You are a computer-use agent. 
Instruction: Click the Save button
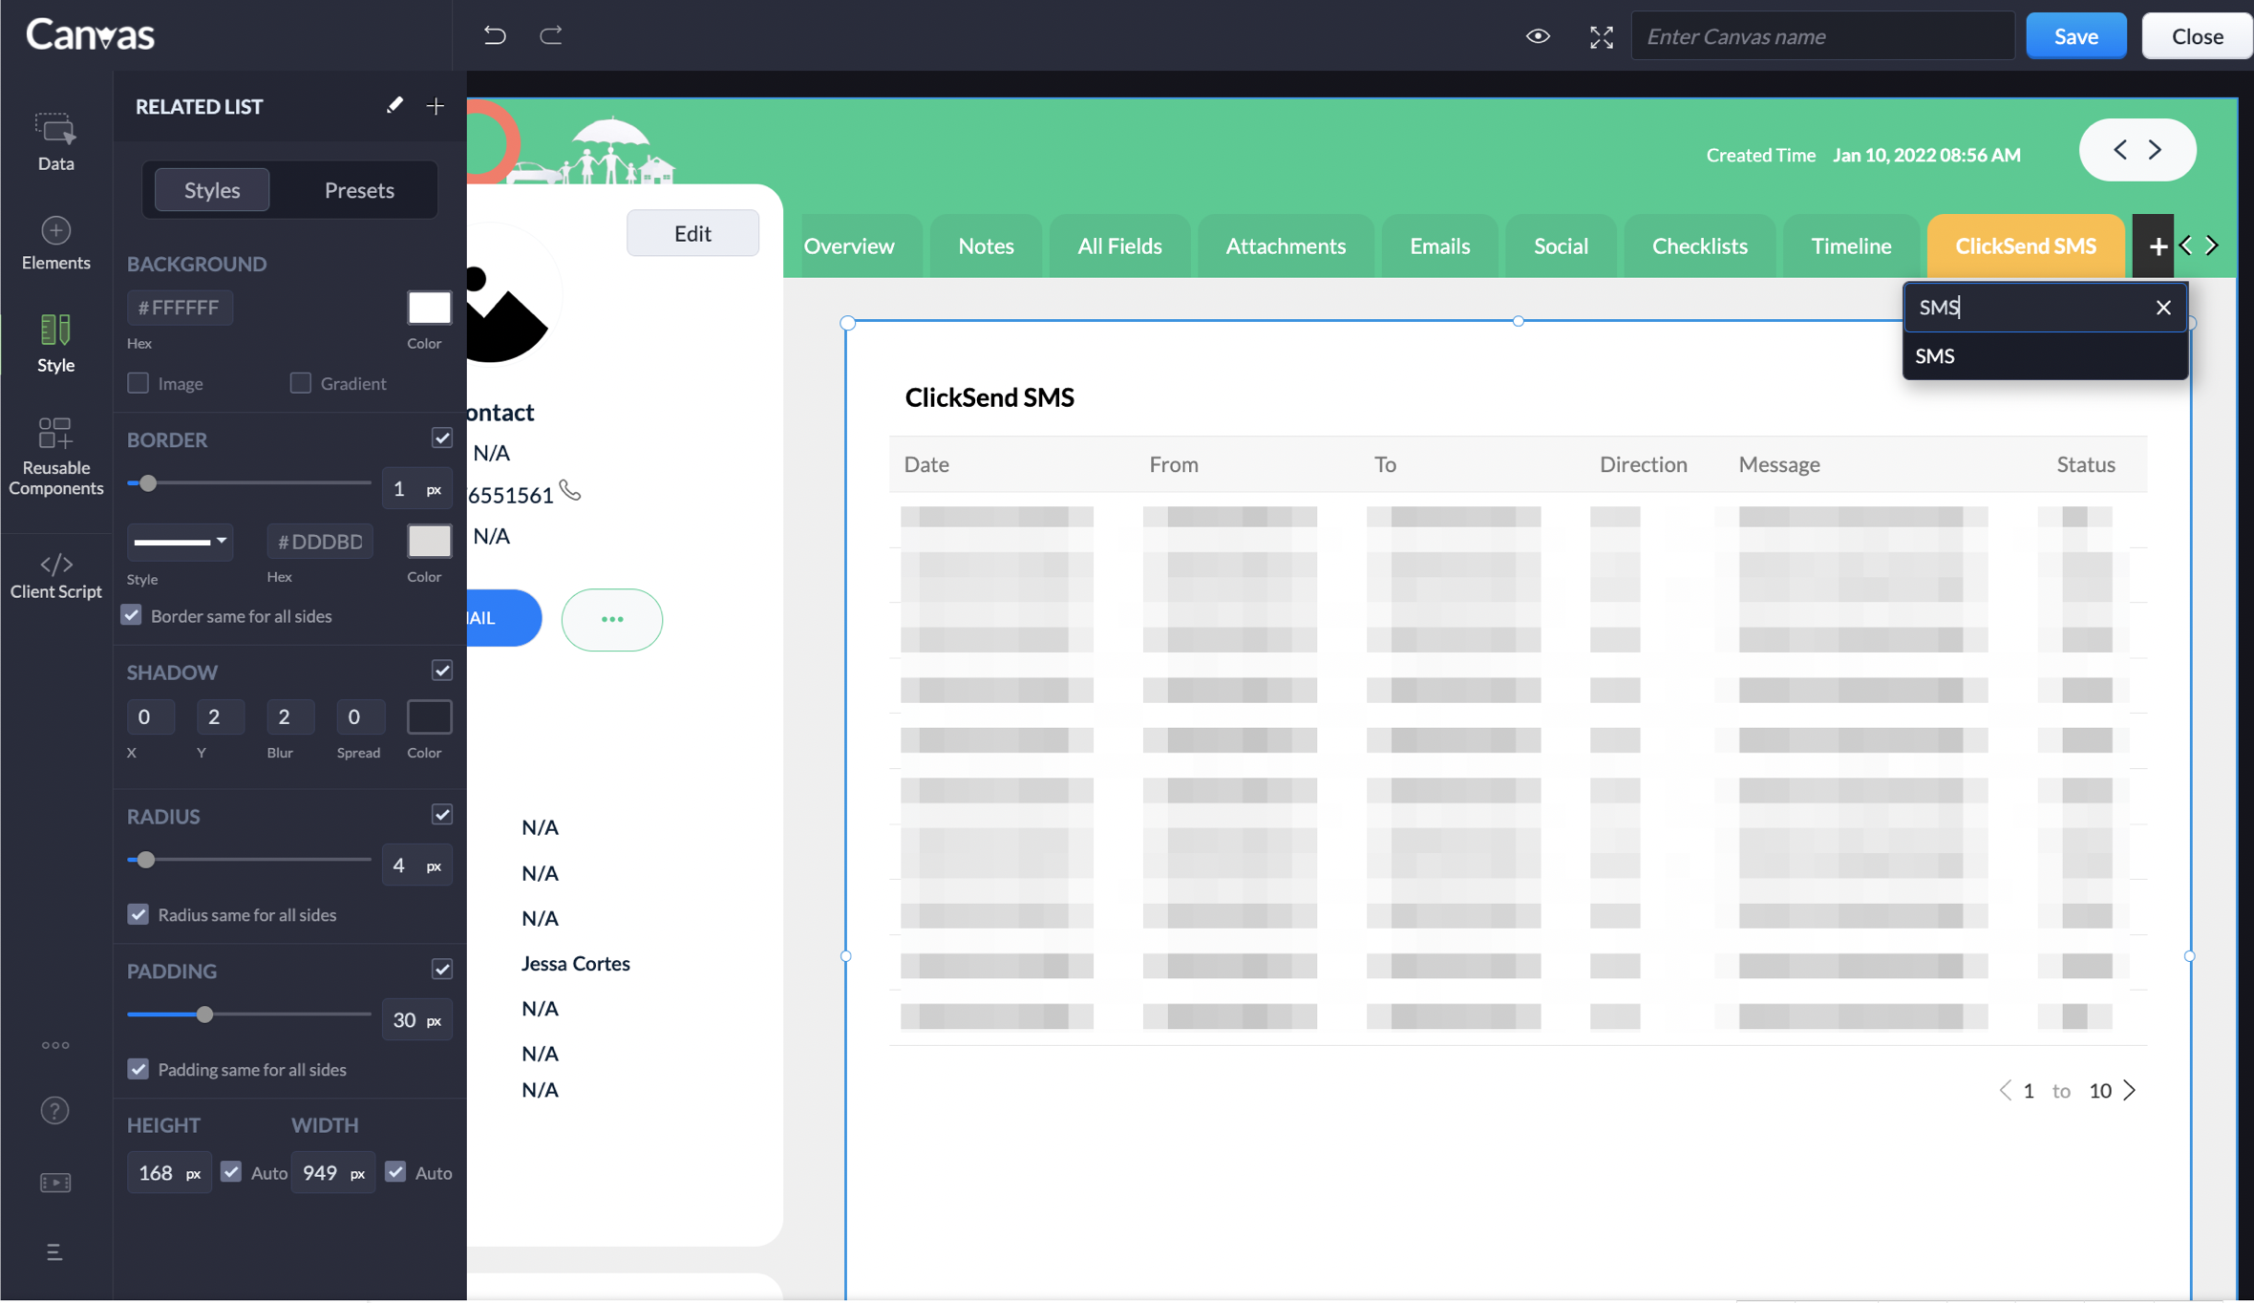pos(2076,36)
